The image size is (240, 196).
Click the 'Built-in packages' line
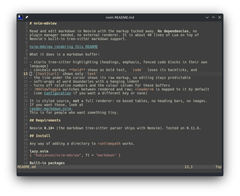click(x=47, y=163)
